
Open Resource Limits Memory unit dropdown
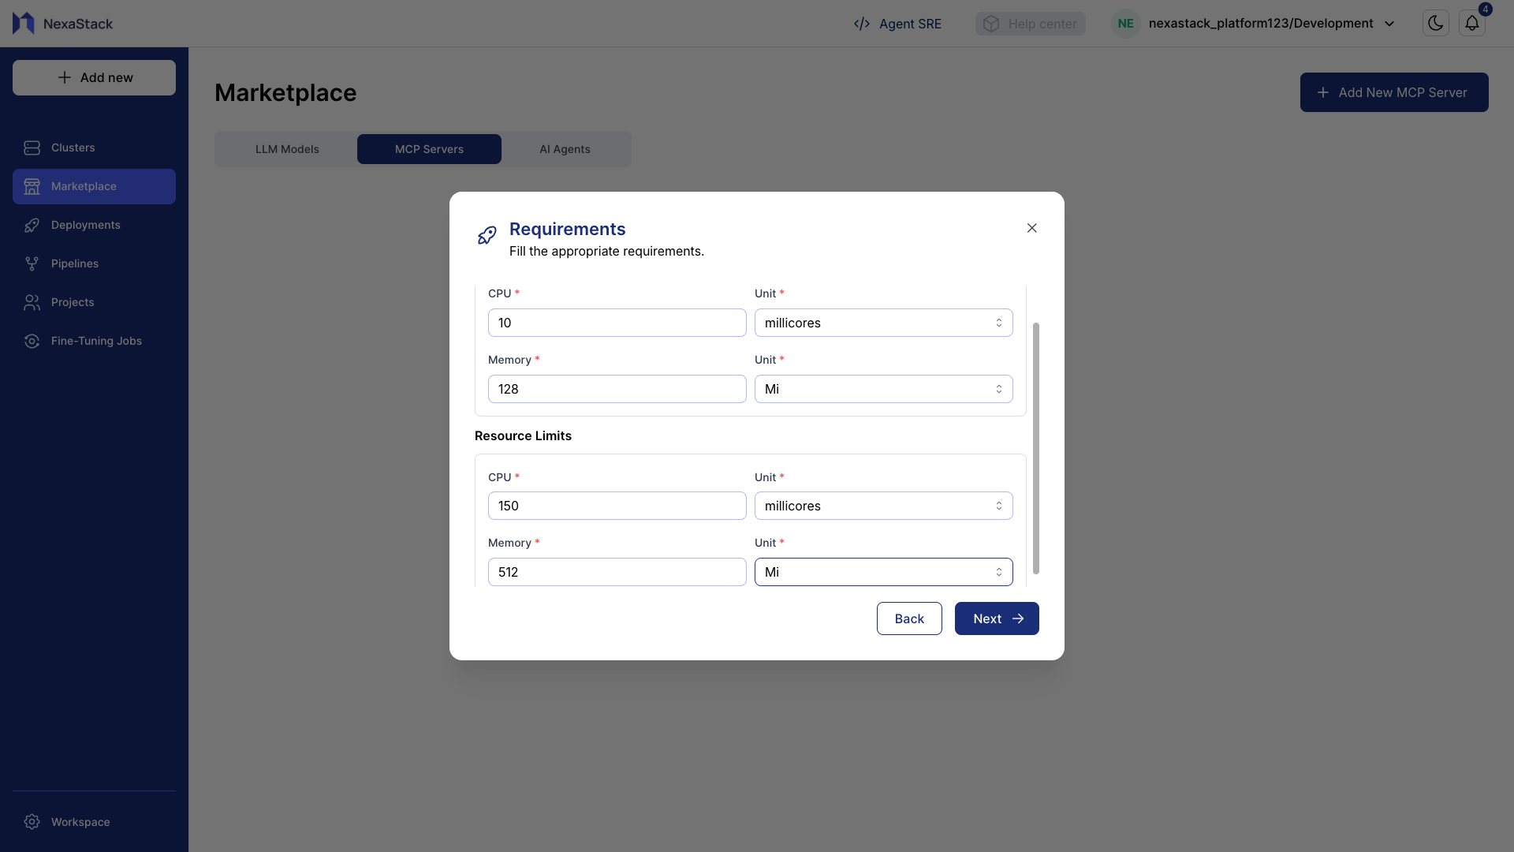[x=883, y=572]
